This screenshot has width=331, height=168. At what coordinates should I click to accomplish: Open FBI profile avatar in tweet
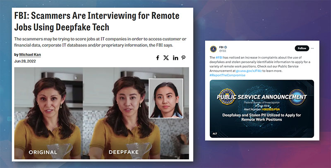click(213, 49)
